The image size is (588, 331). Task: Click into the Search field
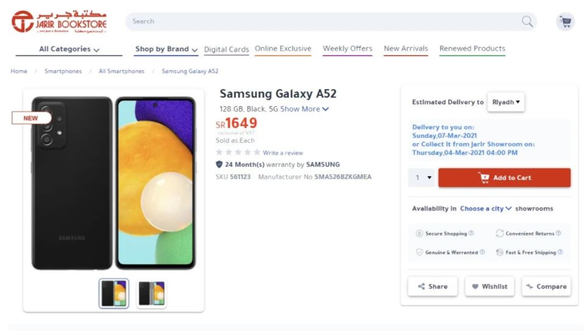(323, 21)
